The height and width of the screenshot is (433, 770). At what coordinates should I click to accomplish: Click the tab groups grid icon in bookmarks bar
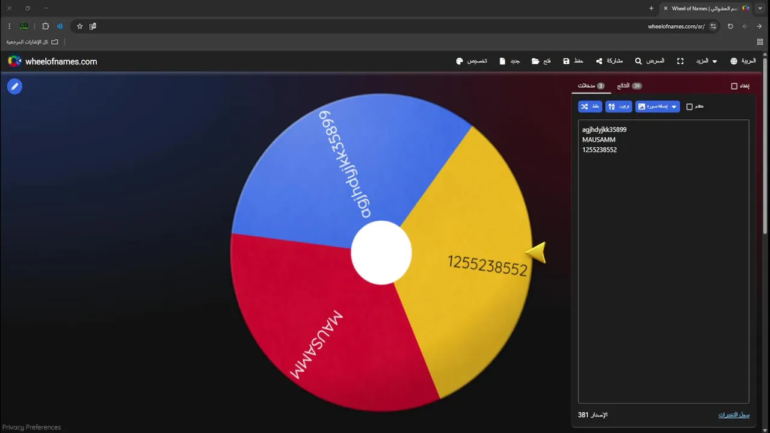760,42
